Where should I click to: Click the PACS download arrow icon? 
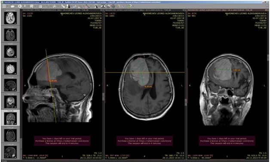click(25, 6)
